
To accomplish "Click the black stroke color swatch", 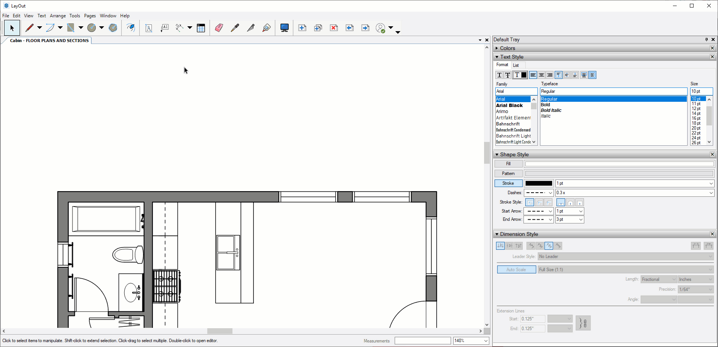I will click(x=539, y=183).
